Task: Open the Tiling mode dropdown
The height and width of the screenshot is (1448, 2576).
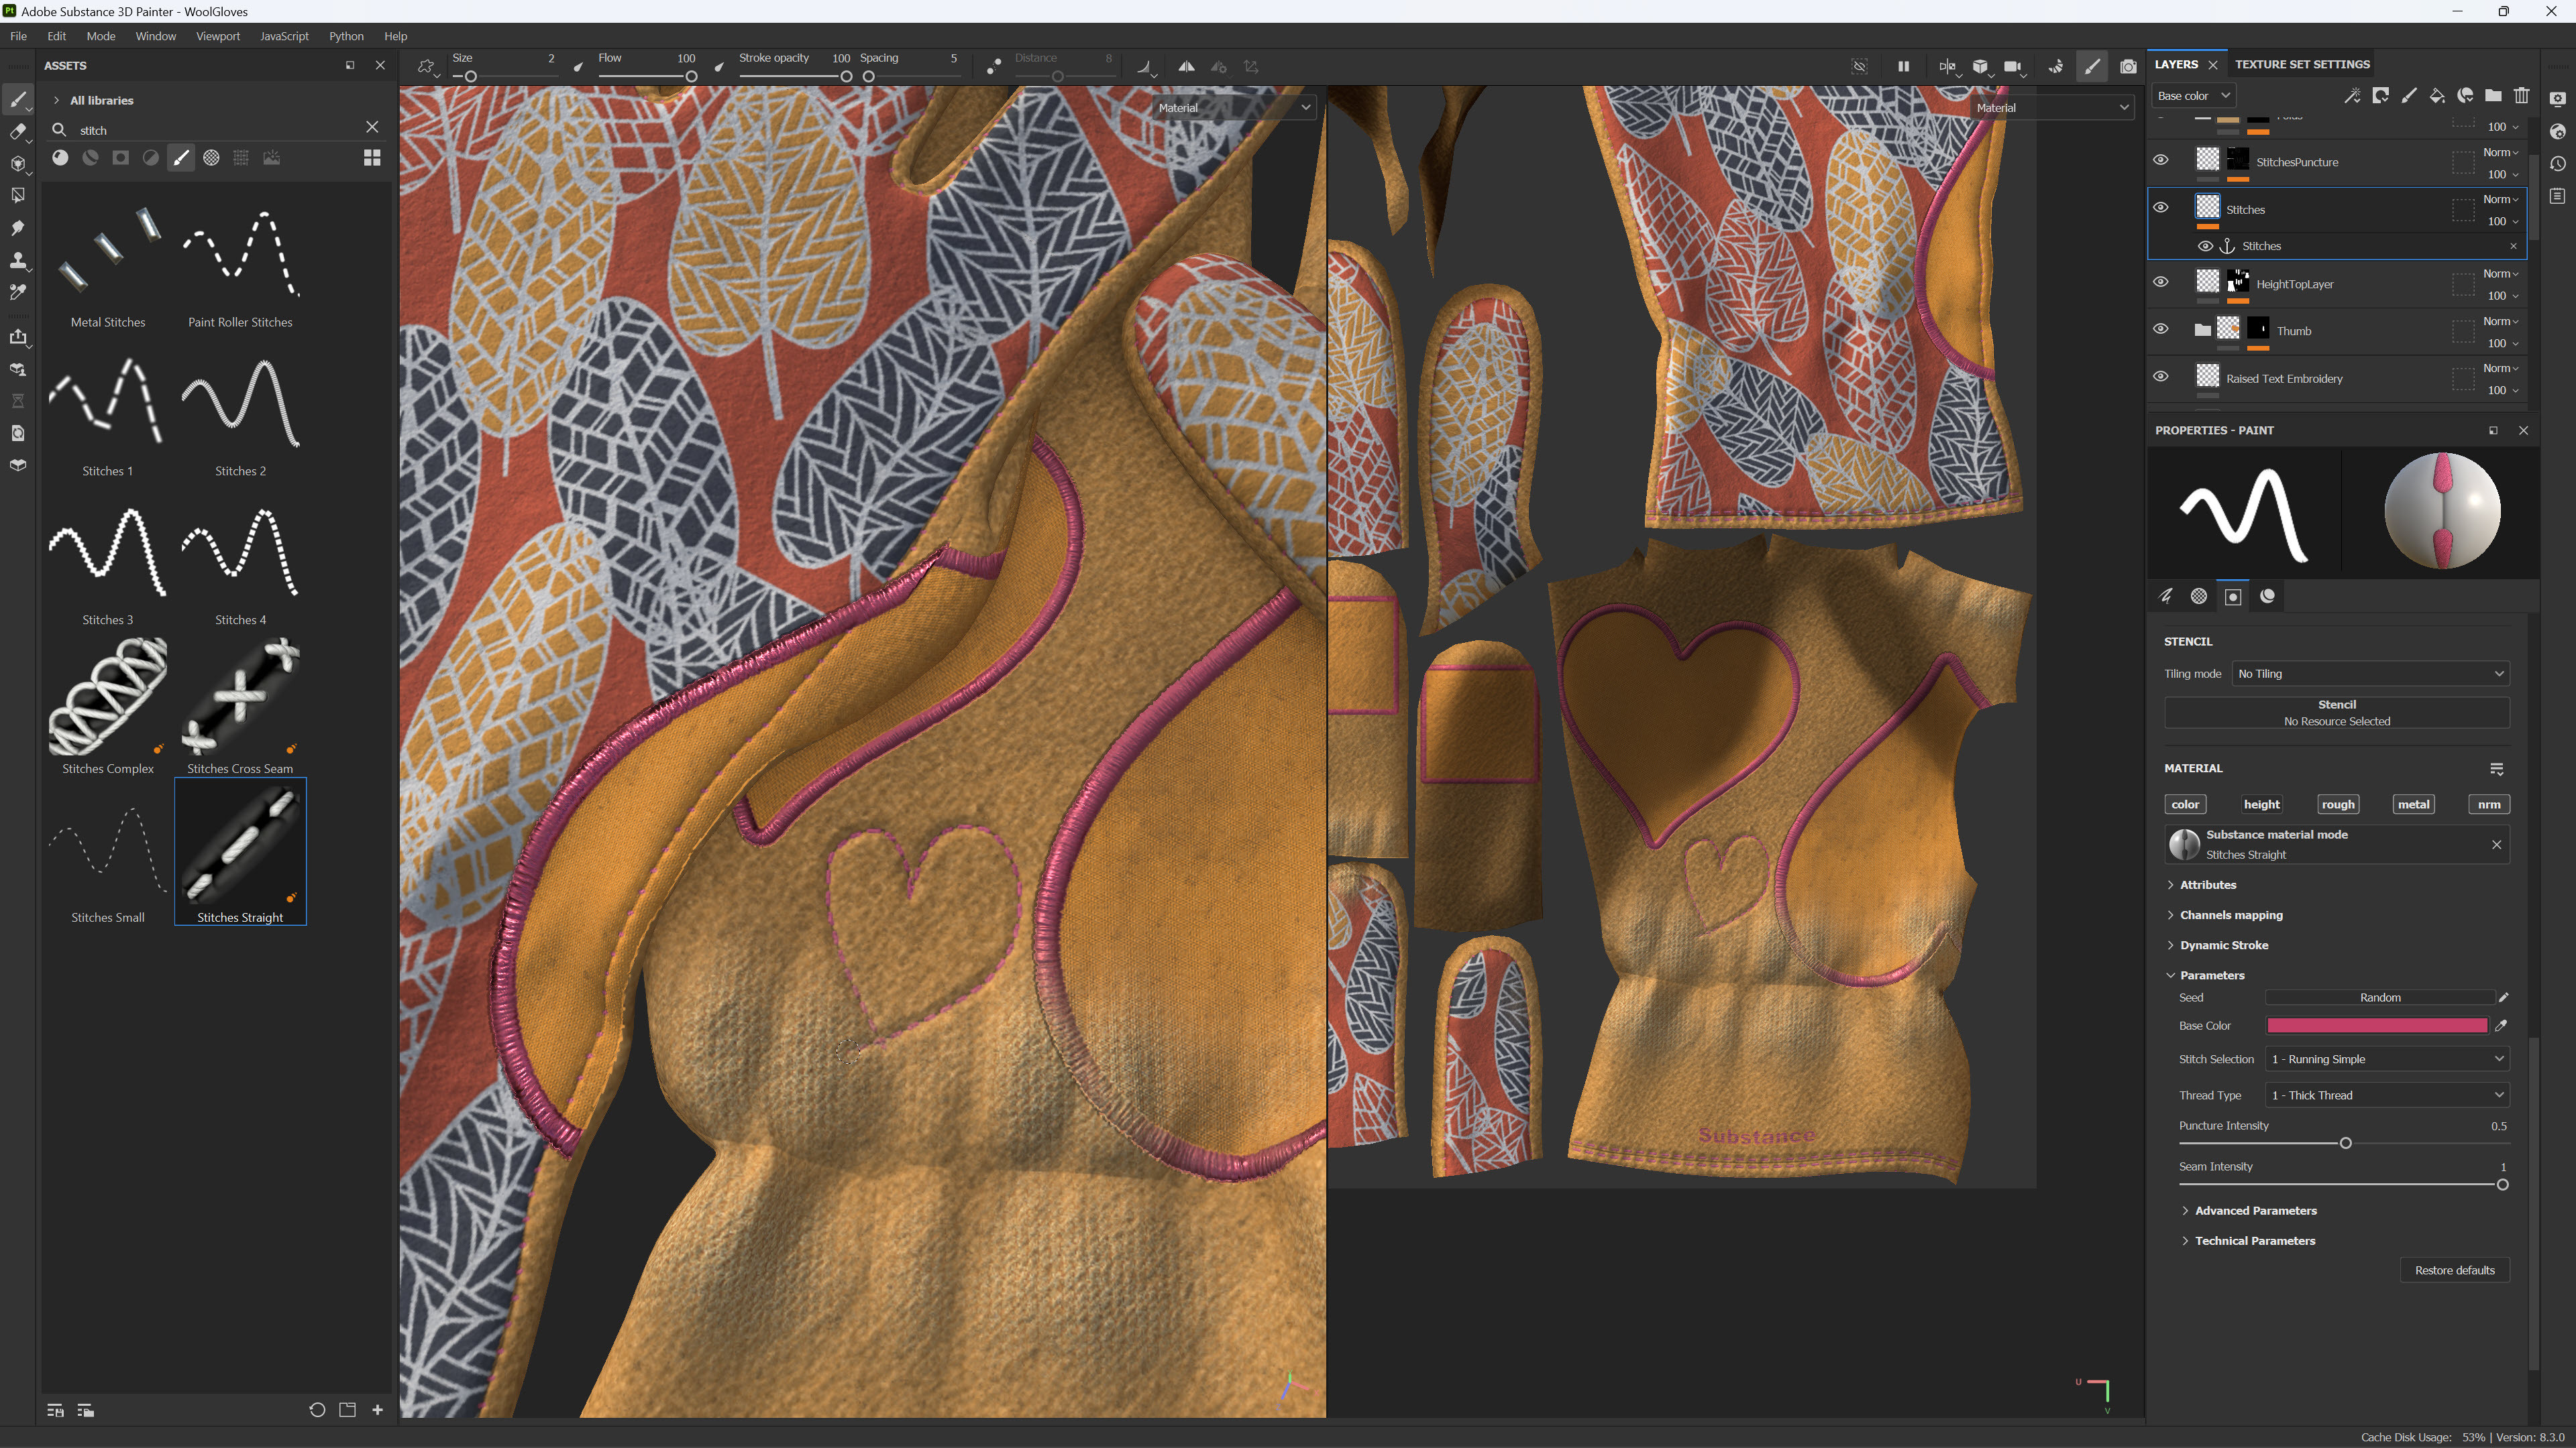Action: point(2370,674)
